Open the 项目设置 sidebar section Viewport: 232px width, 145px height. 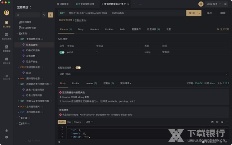[7, 61]
